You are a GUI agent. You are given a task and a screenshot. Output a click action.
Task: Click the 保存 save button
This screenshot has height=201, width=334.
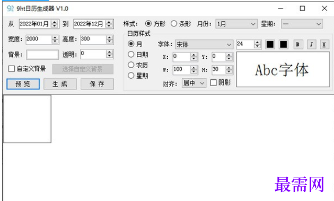[97, 84]
